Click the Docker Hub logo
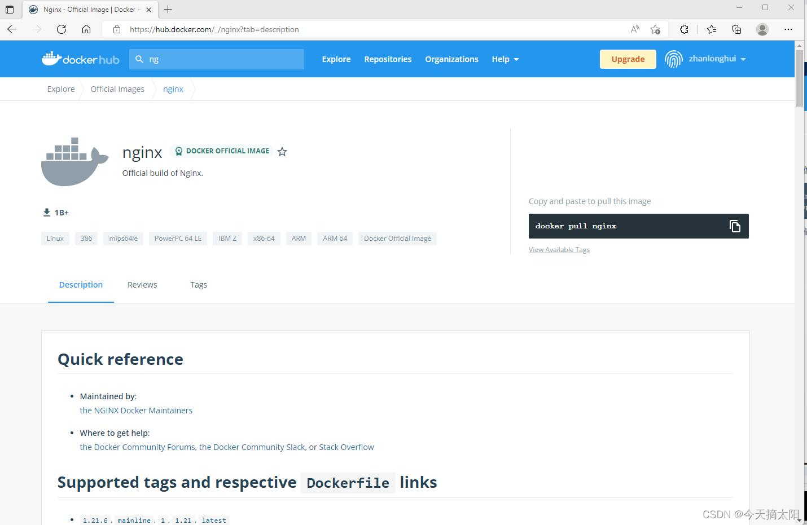807x525 pixels. tap(80, 59)
